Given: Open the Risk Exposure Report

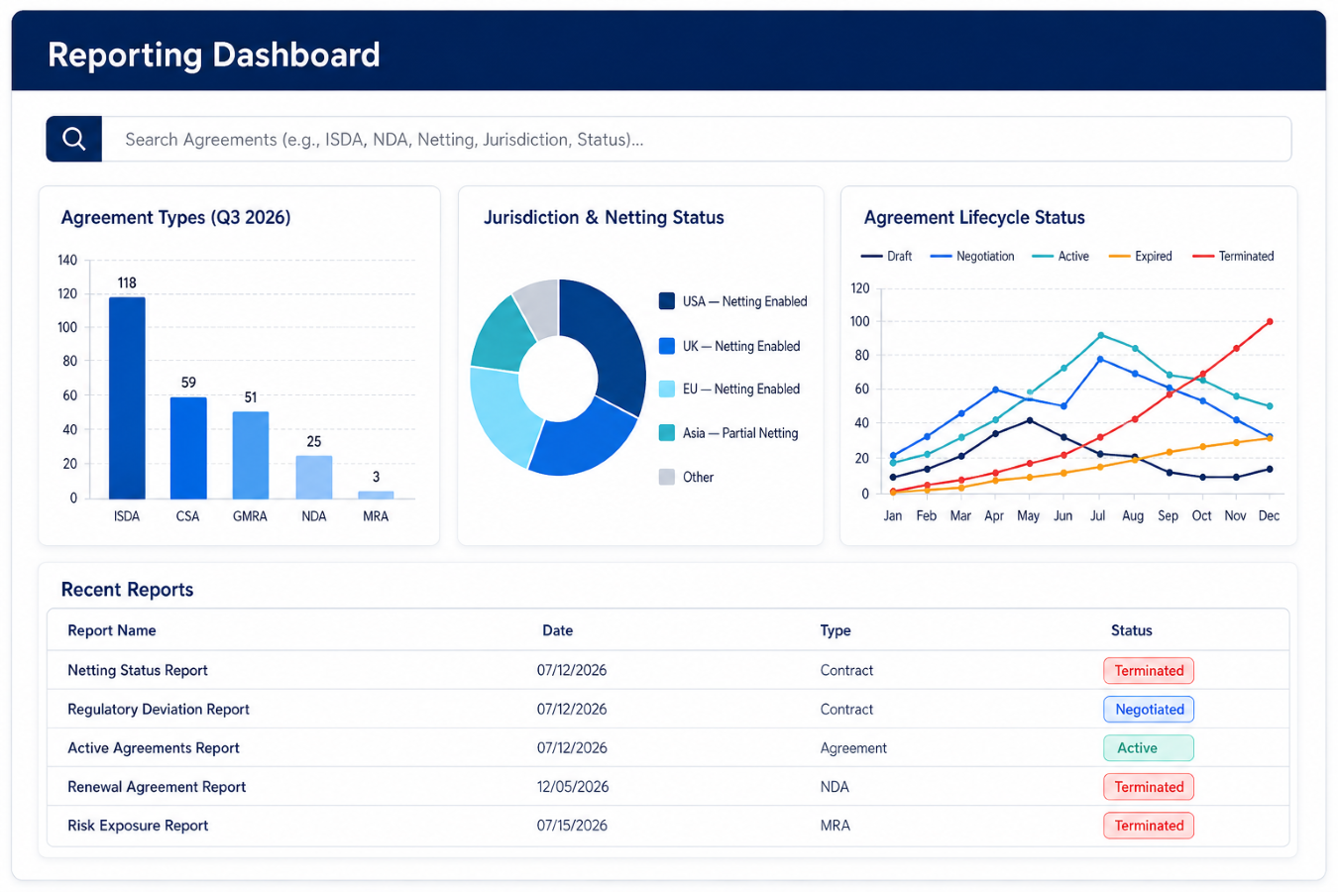Looking at the screenshot, I should (138, 825).
